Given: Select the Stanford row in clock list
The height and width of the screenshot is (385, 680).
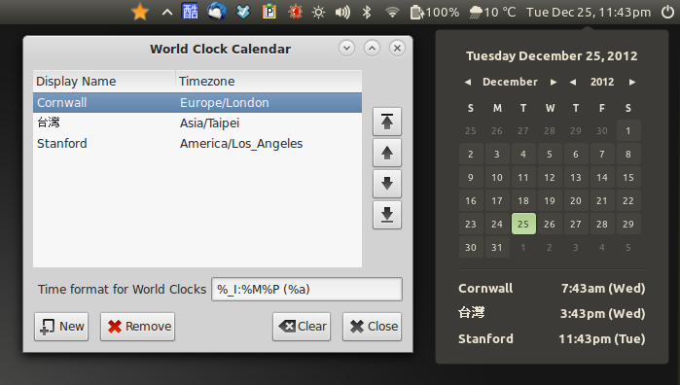Looking at the screenshot, I should click(197, 144).
